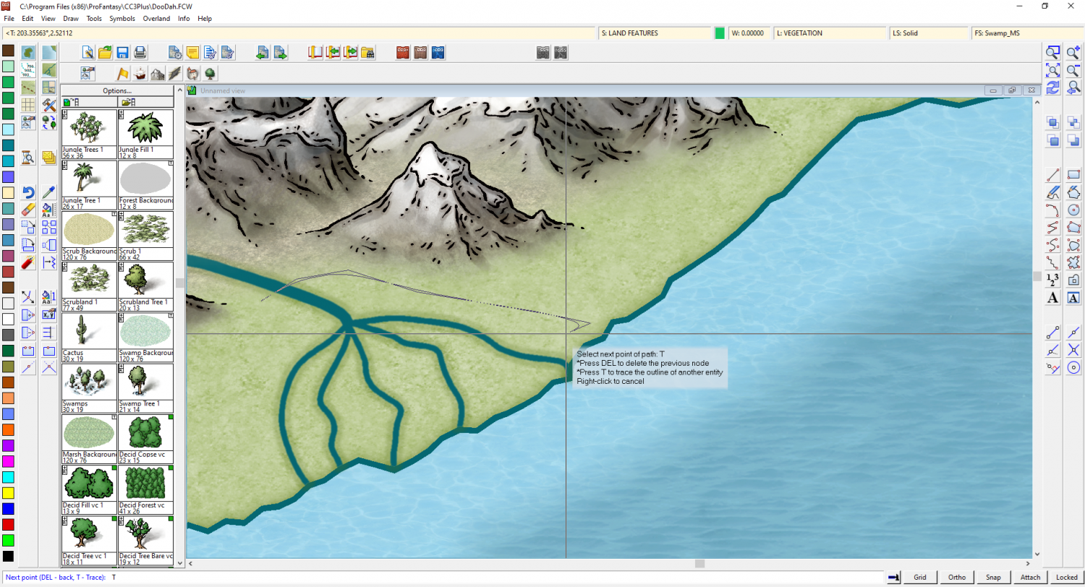Click the red CC3 button icon
This screenshot has width=1085, height=587.
point(404,52)
